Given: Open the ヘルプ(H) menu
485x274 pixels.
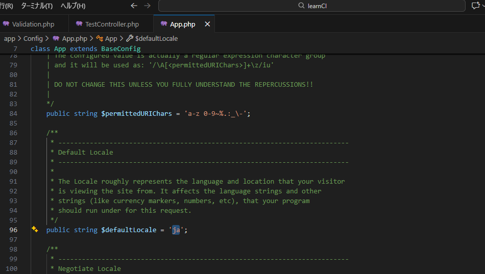Looking at the screenshot, I should (x=73, y=6).
